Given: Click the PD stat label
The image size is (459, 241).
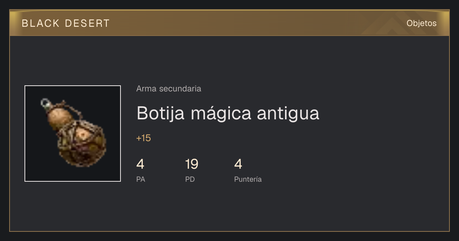Looking at the screenshot, I should pos(190,179).
